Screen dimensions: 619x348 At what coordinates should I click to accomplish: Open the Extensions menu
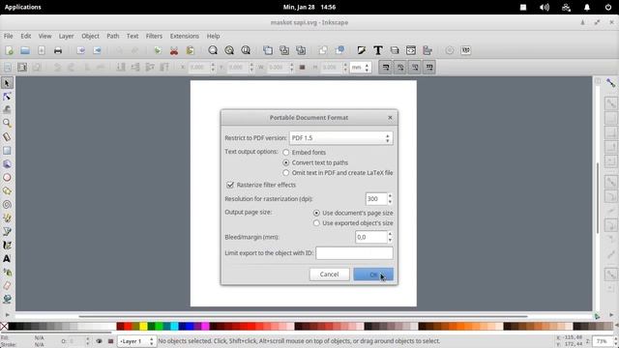pos(185,36)
